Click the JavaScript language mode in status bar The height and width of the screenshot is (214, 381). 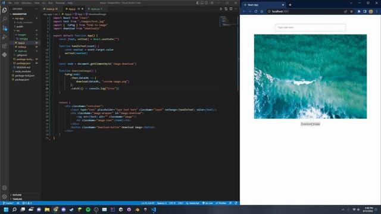192,203
